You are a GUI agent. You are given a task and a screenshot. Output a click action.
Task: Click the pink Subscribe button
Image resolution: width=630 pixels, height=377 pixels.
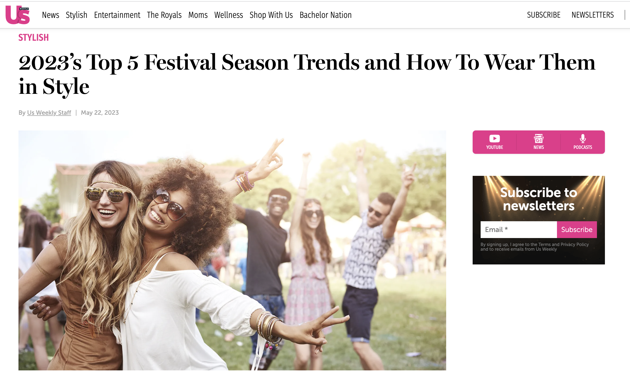pyautogui.click(x=577, y=230)
